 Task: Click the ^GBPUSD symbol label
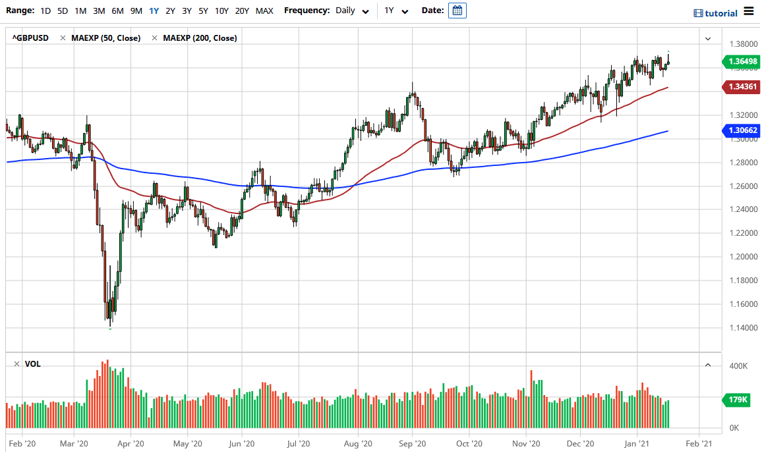tap(30, 38)
